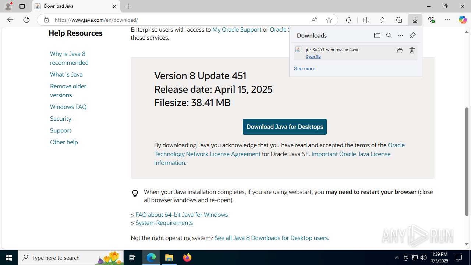Viewport: 471px width, 265px height.
Task: Add this page to favorites star
Action: tap(329, 20)
